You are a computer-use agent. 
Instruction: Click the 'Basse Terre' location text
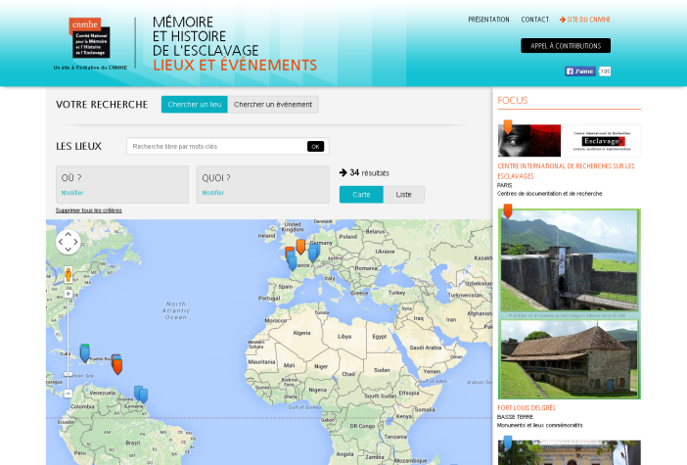515,417
